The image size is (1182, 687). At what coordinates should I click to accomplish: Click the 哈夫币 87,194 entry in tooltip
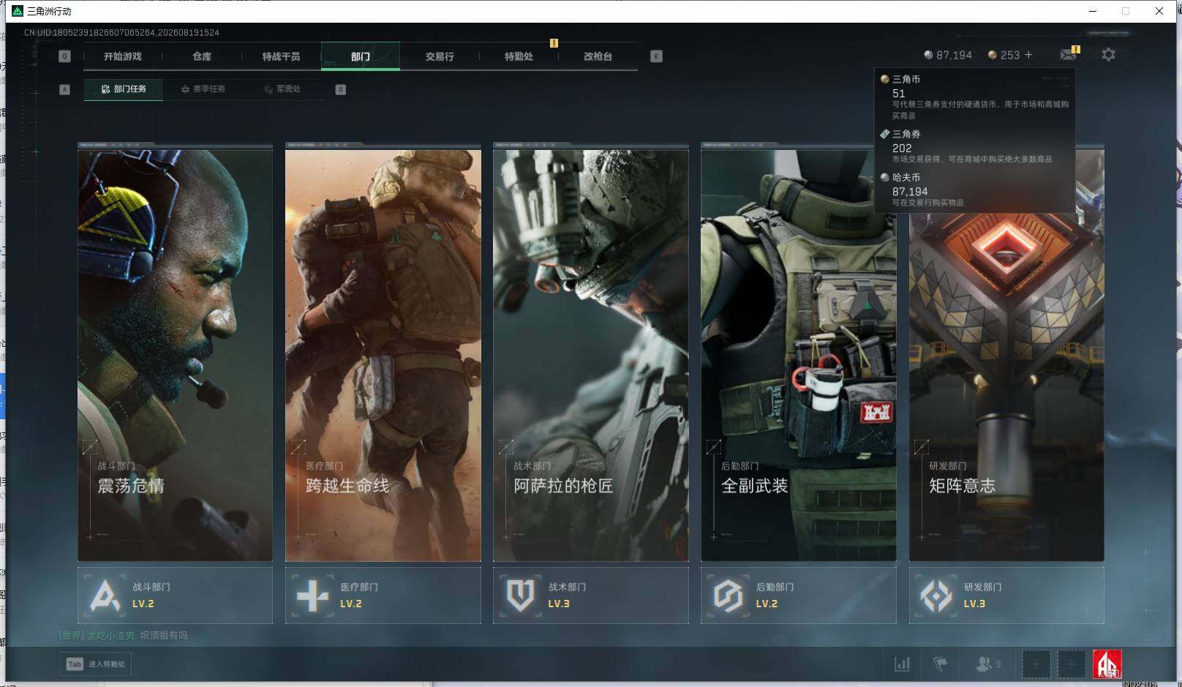[x=974, y=189]
